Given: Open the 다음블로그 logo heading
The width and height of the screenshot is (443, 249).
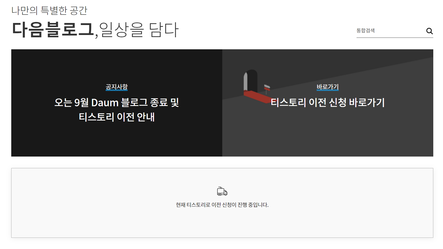Looking at the screenshot, I should 53,30.
